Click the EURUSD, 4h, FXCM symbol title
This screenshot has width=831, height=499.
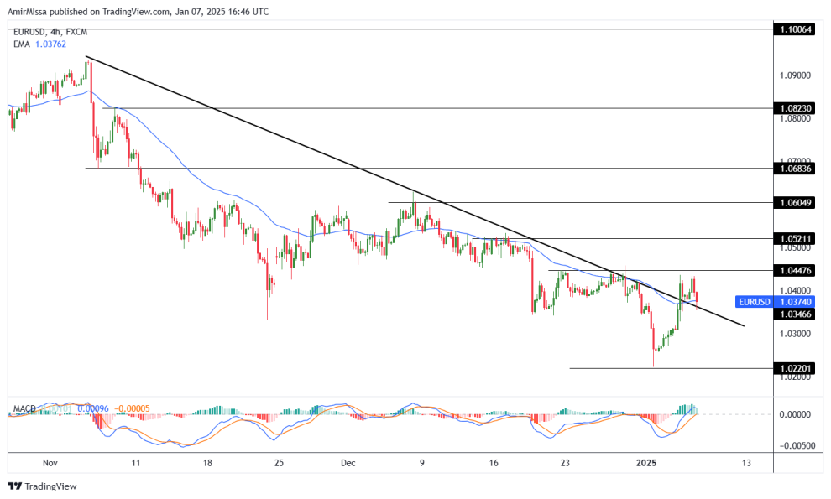coord(50,33)
